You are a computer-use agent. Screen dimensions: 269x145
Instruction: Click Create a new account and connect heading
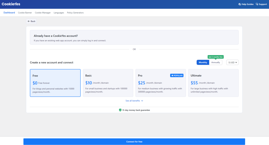[x=52, y=62]
